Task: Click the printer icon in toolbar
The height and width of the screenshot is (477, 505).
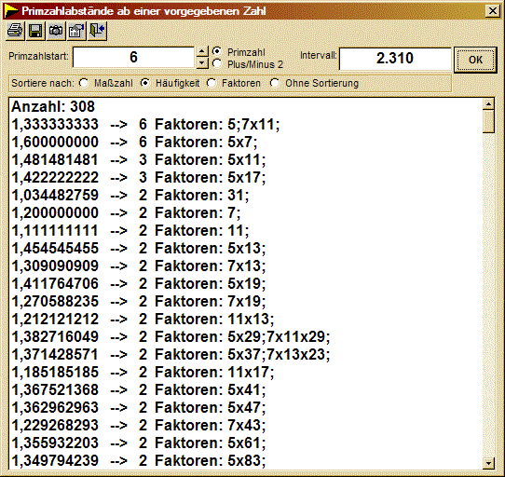Action: (15, 31)
